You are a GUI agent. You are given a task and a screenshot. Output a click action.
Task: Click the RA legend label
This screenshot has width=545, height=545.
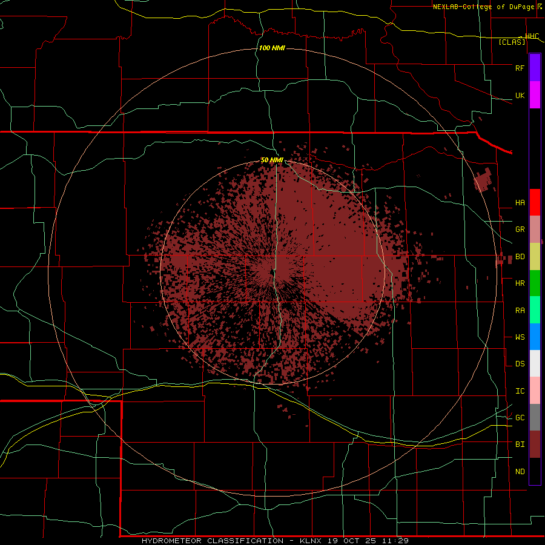click(520, 311)
